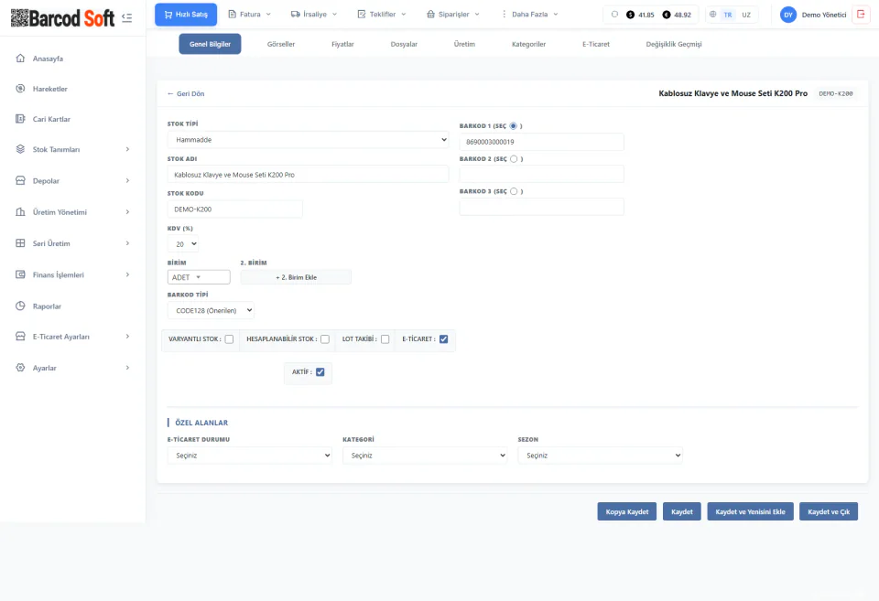Viewport: 879px width, 601px height.
Task: Select the Barkod 1 radio button
Action: click(513, 126)
